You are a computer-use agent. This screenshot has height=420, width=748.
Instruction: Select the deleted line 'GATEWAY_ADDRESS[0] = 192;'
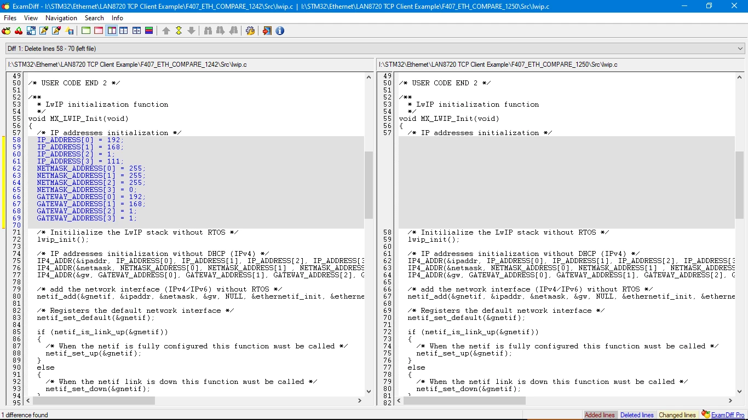(91, 197)
